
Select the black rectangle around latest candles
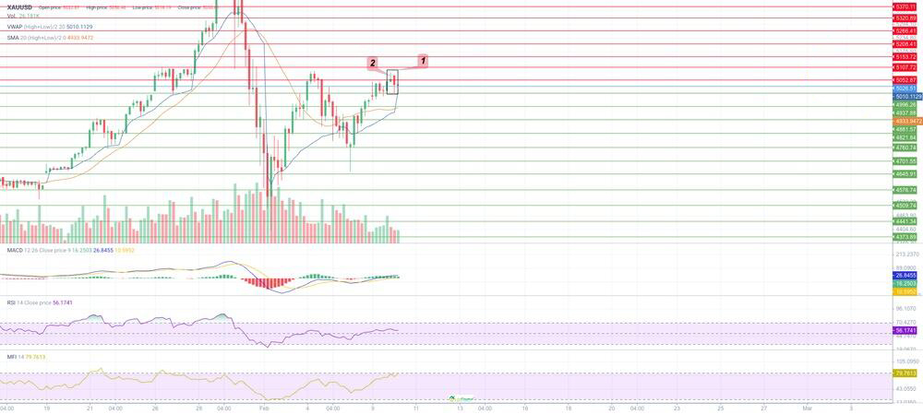[x=392, y=81]
